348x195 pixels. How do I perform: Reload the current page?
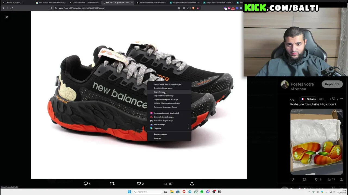click(12, 8)
